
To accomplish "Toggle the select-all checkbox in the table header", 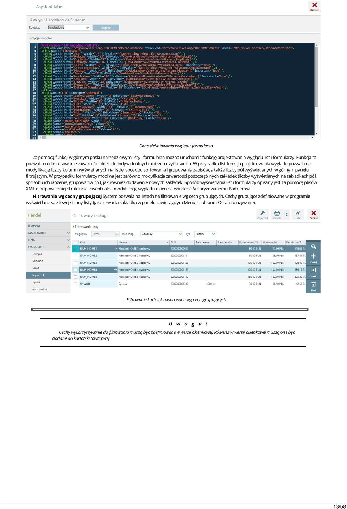I will [76, 242].
